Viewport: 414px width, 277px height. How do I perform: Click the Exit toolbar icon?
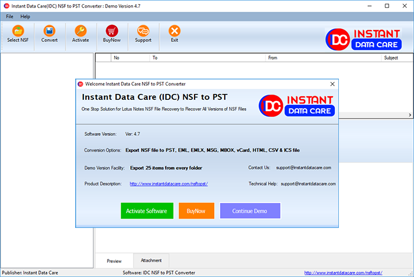174,32
